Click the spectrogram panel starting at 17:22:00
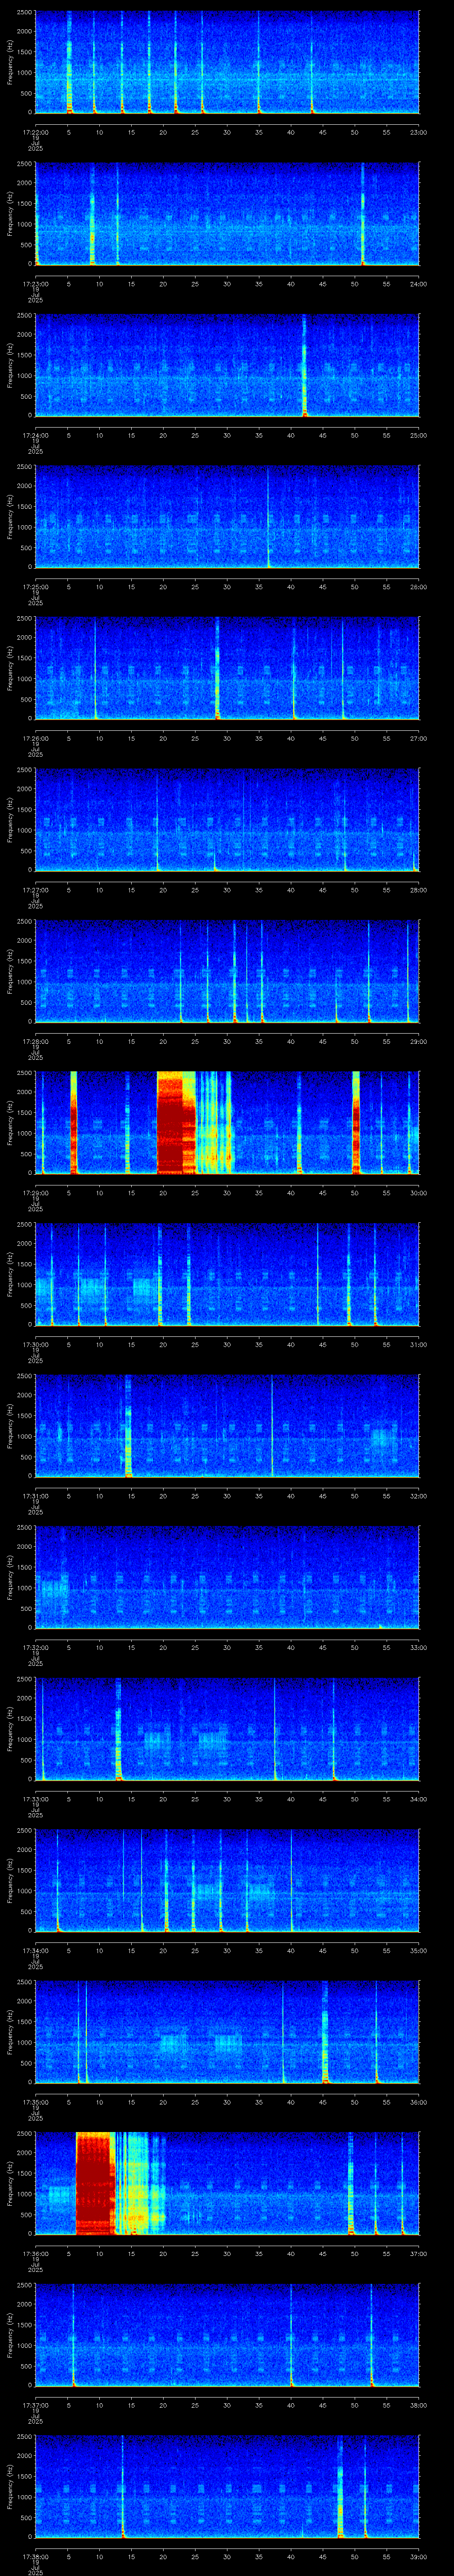 [x=227, y=62]
